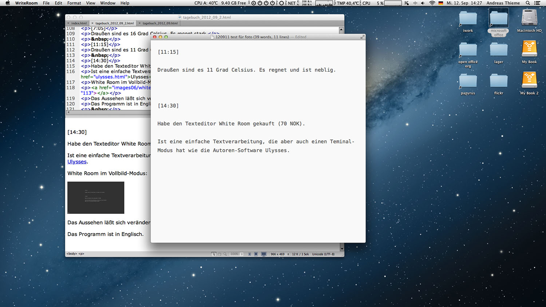Open the iwork folder on the desktop
Image resolution: width=546 pixels, height=307 pixels.
[468, 22]
